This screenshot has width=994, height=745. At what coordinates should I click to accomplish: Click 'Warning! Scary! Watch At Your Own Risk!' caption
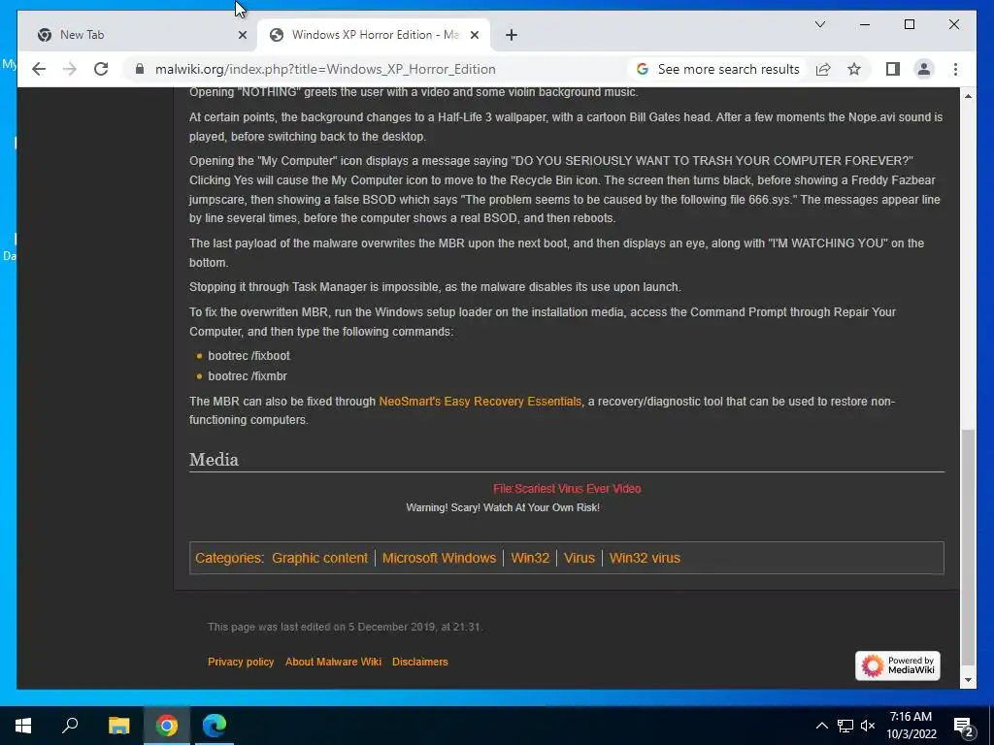tap(503, 507)
